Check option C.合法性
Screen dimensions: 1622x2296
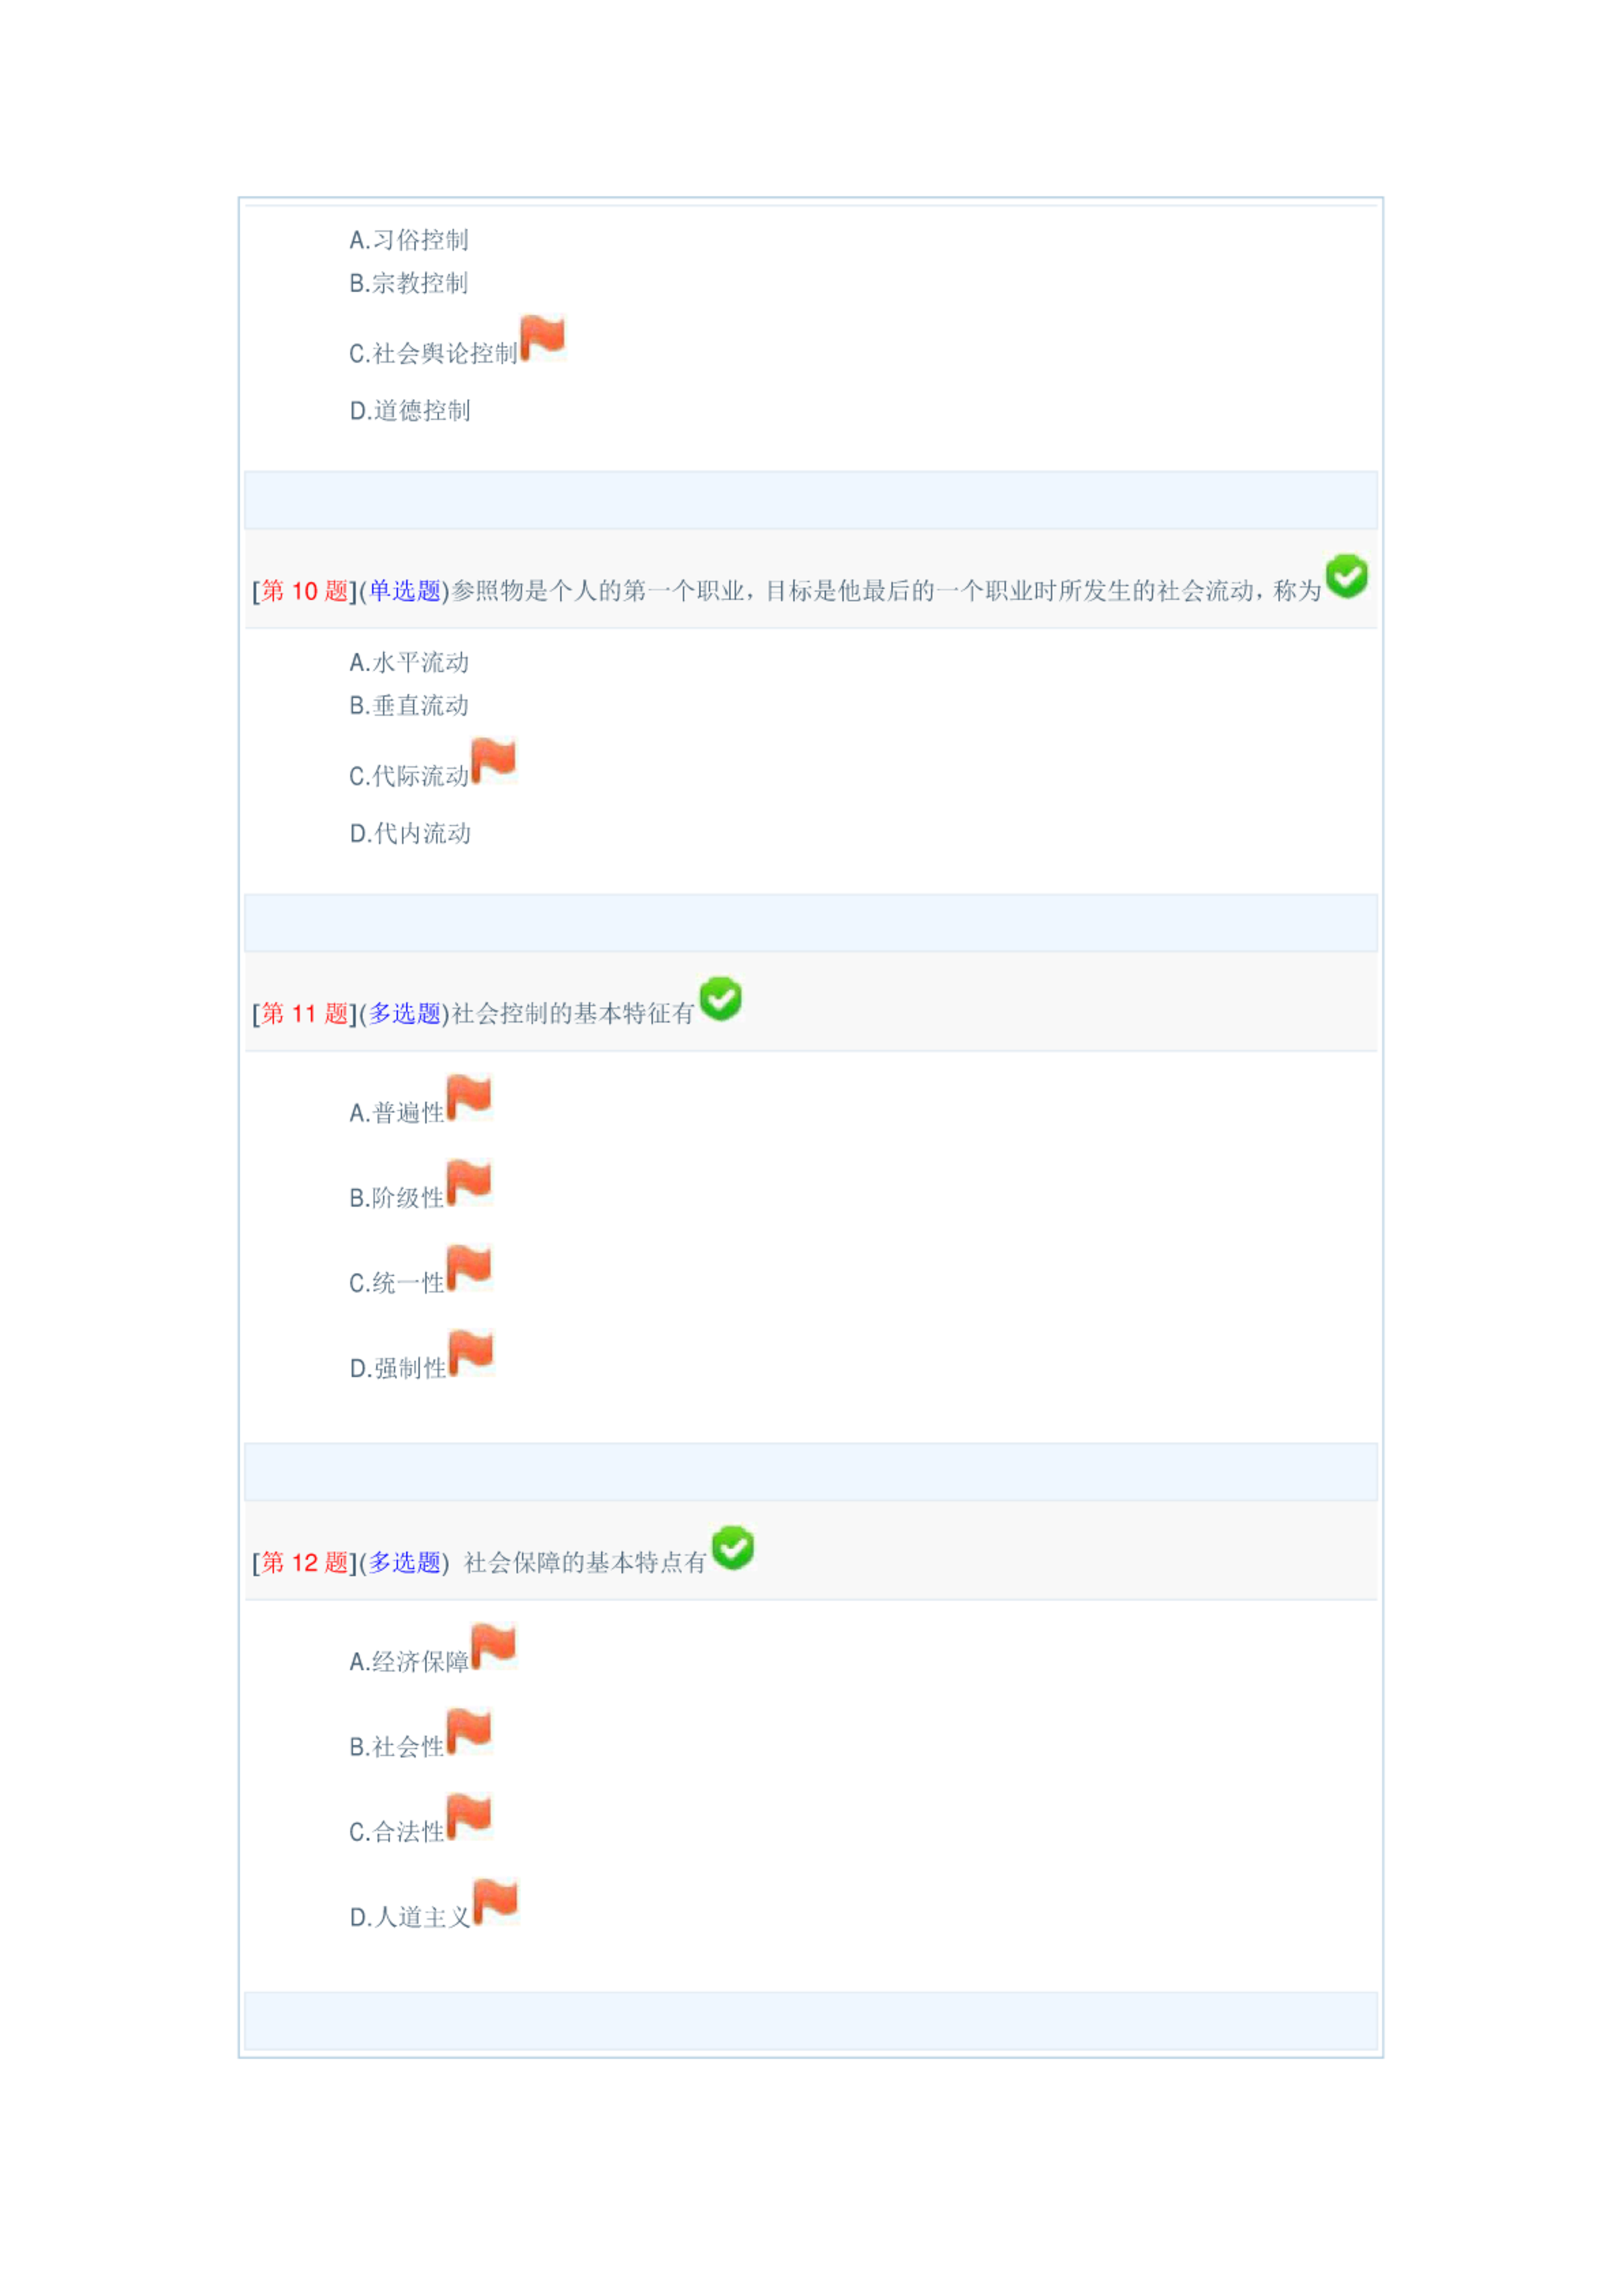[x=397, y=1831]
